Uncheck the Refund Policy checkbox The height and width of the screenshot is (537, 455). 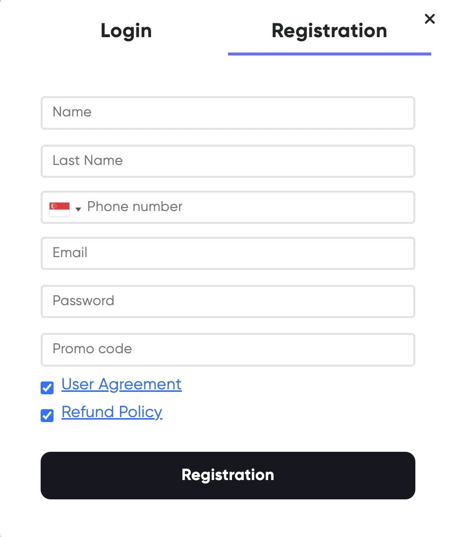pyautogui.click(x=47, y=415)
